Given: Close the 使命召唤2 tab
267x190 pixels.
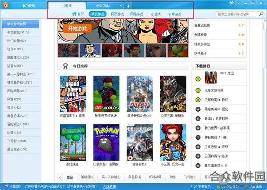Looking at the screenshot, I should (x=121, y=6).
